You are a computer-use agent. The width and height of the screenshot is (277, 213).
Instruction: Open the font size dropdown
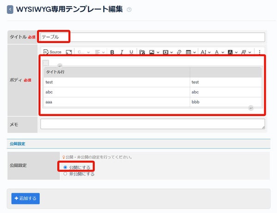pos(205,52)
